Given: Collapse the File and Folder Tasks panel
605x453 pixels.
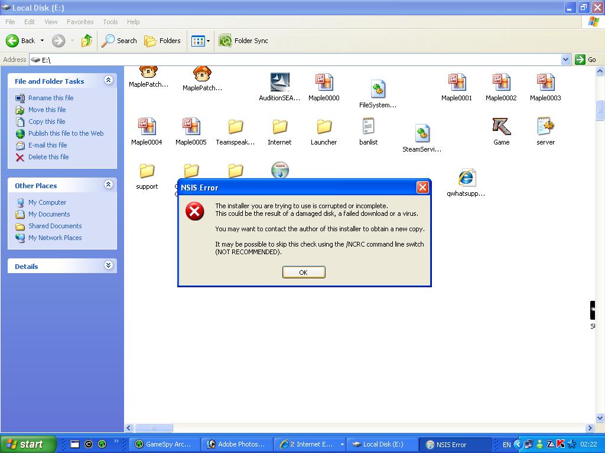Looking at the screenshot, I should pyautogui.click(x=108, y=80).
